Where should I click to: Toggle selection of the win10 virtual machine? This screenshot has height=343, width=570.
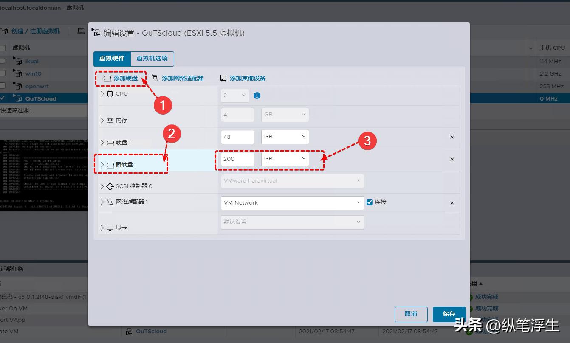(33, 73)
